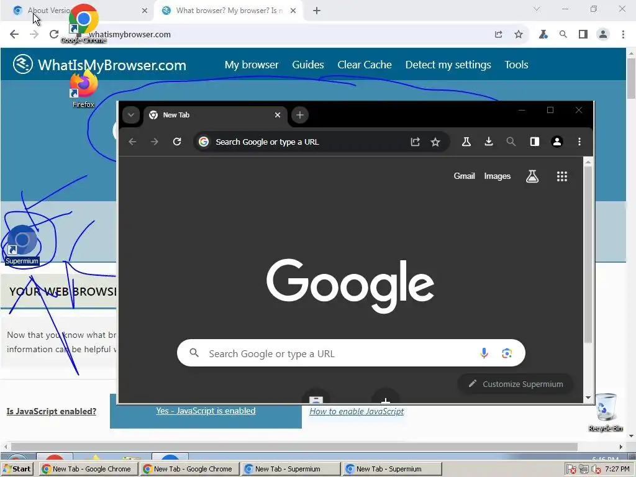Switch to What browser? My browser tab
Viewport: 636px width, 477px height.
tap(229, 11)
